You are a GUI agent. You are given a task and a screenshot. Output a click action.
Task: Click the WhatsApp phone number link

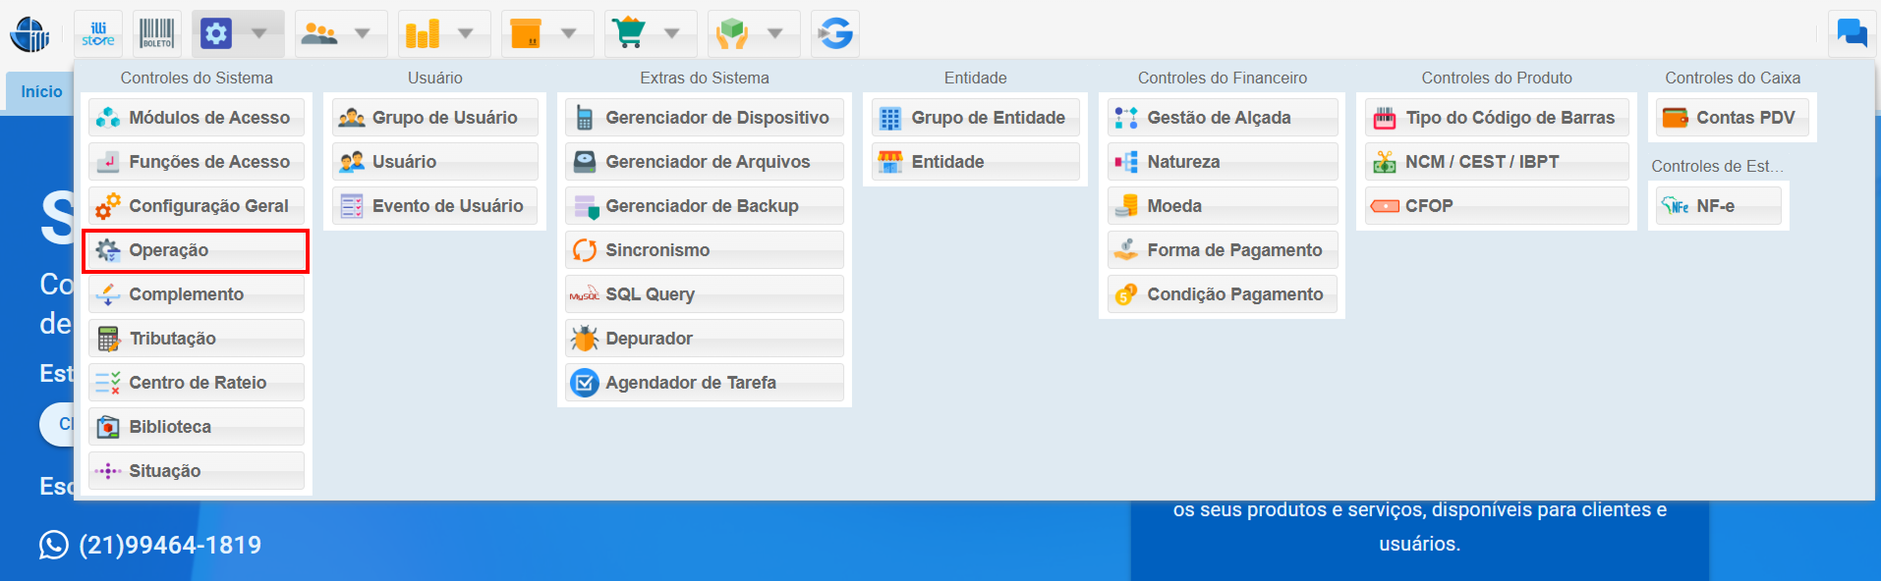[x=169, y=545]
